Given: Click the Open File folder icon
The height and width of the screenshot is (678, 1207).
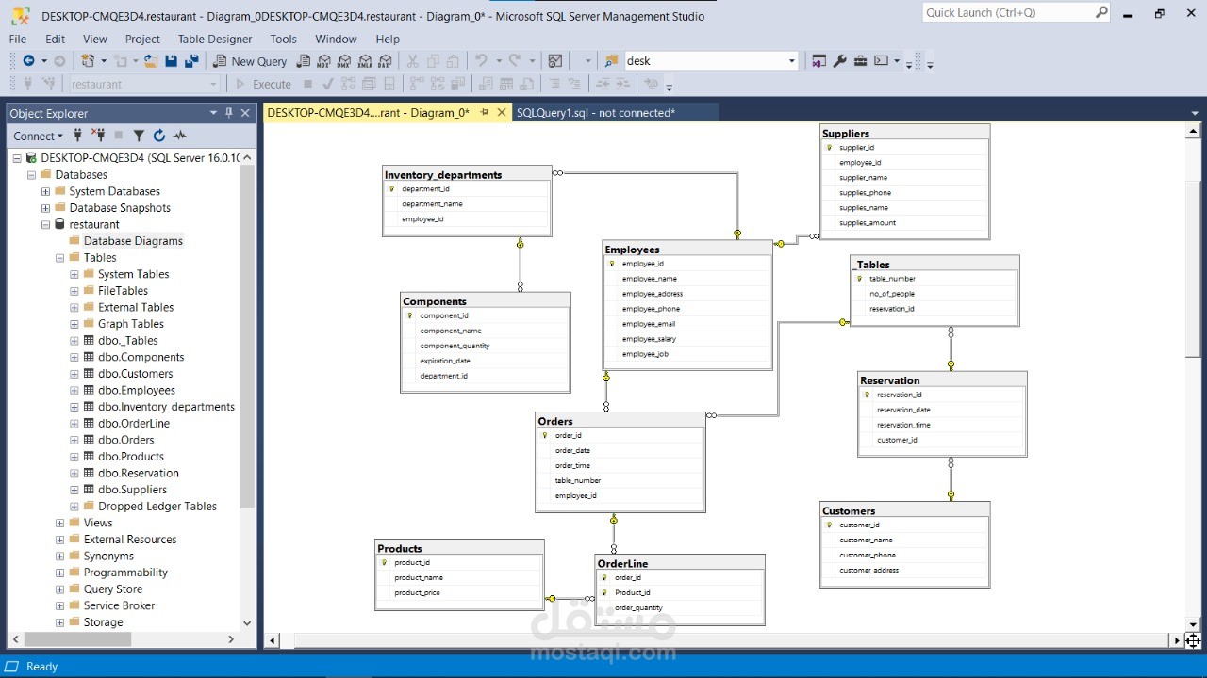Looking at the screenshot, I should click(150, 61).
